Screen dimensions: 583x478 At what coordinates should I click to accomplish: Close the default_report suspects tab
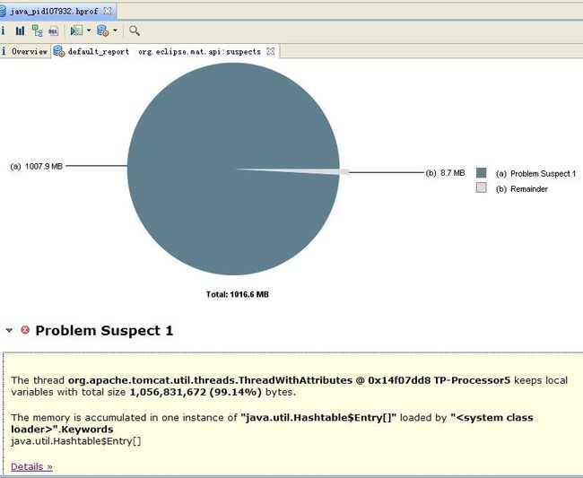coord(271,51)
